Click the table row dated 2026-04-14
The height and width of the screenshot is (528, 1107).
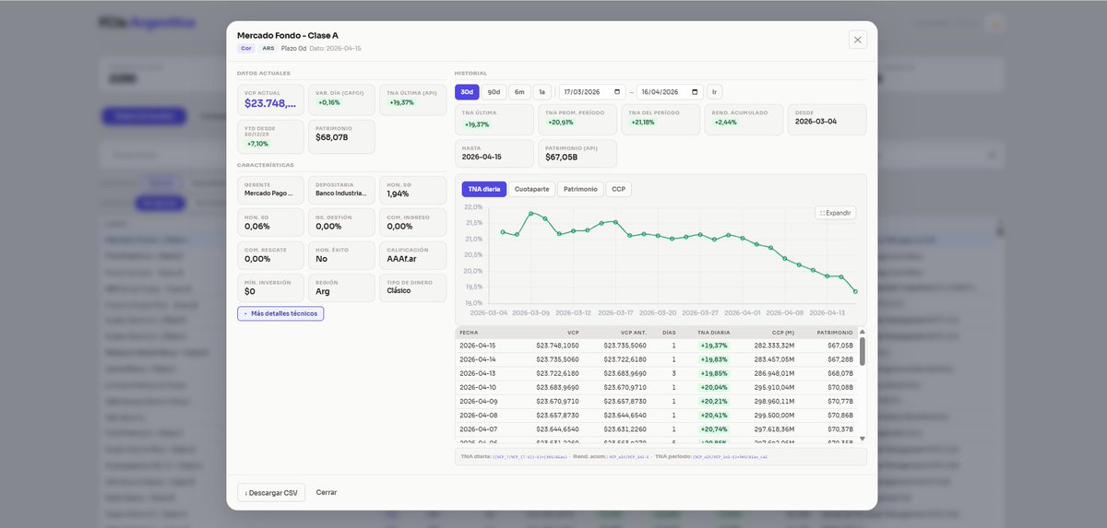click(x=657, y=359)
